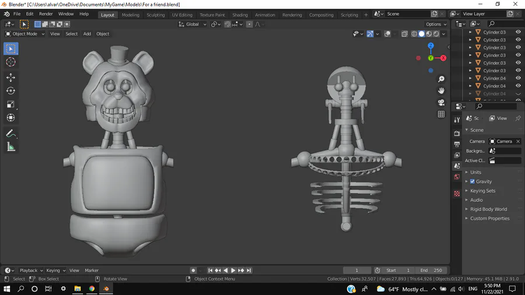Open the Object Mode dropdown
Image resolution: width=525 pixels, height=295 pixels.
coord(24,34)
